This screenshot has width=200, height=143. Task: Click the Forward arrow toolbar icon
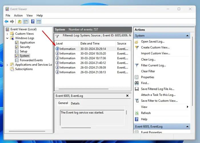(x=12, y=21)
